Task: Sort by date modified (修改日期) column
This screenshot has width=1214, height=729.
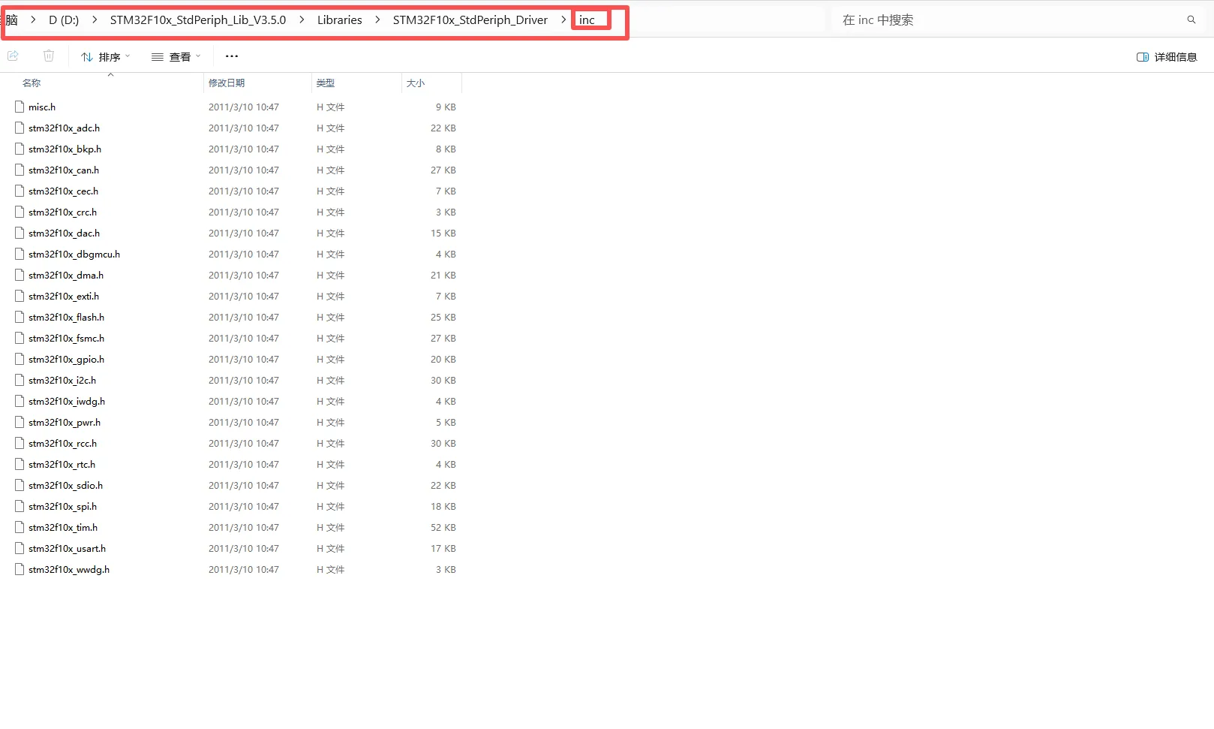Action: coord(227,83)
